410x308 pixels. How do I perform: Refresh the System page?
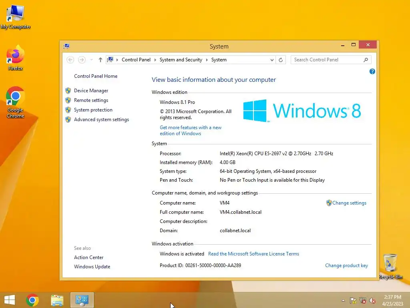point(281,60)
